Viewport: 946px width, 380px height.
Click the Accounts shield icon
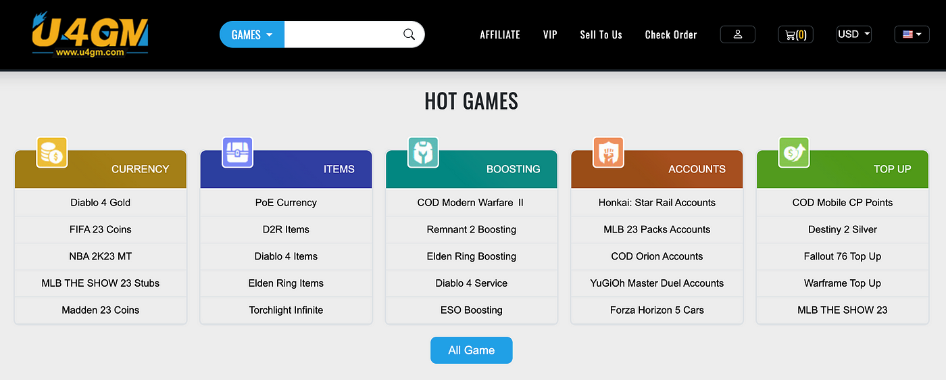tap(608, 152)
